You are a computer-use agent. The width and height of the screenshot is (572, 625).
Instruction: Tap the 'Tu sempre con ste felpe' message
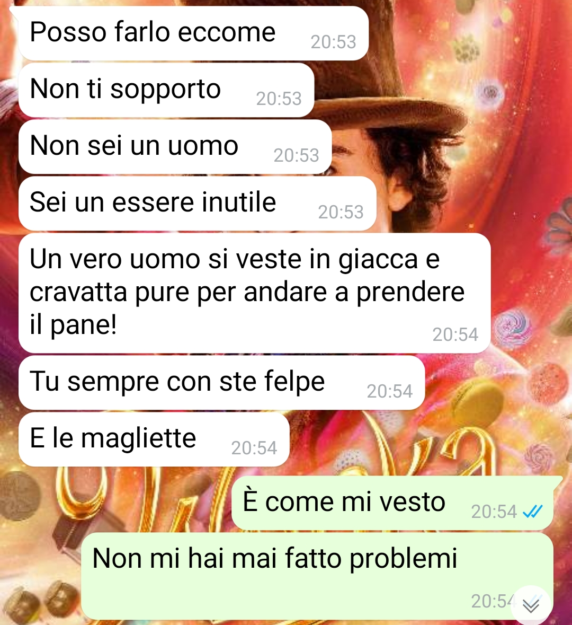point(221,383)
